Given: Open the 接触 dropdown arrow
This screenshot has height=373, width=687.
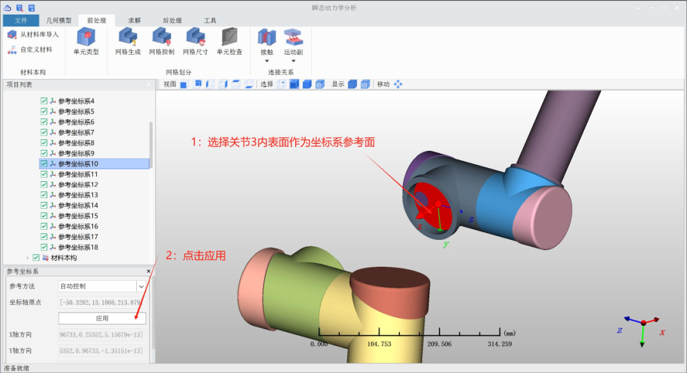Looking at the screenshot, I should click(x=267, y=61).
